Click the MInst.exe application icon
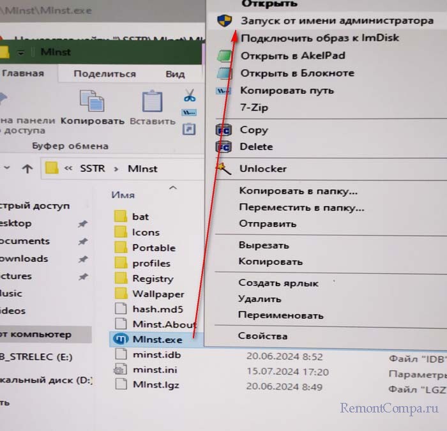 (121, 339)
